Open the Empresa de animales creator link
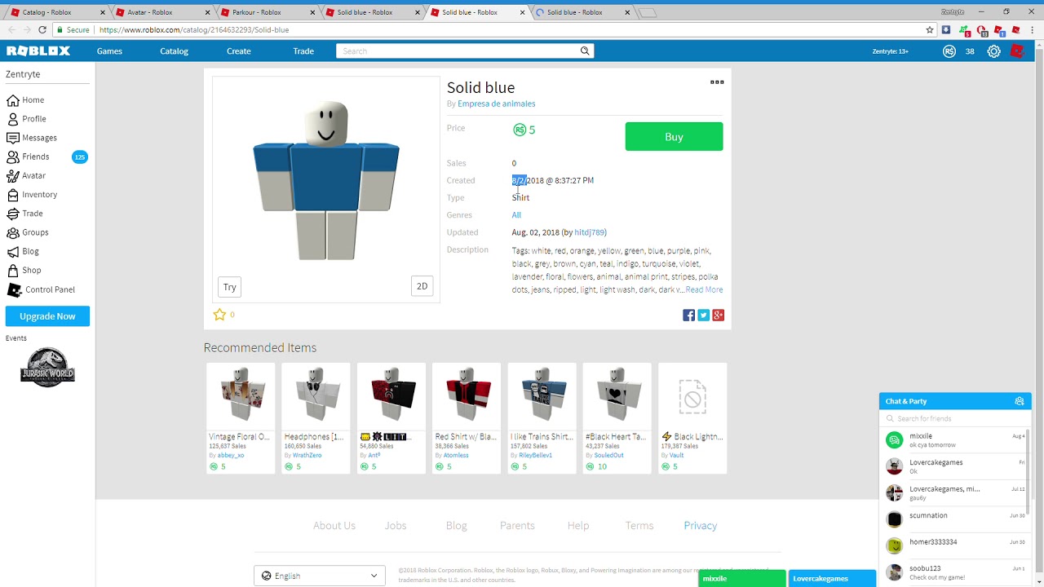The height and width of the screenshot is (587, 1044). (496, 104)
